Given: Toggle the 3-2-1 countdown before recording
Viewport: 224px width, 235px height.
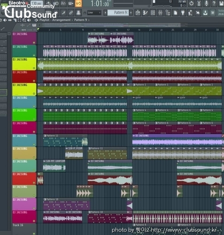Looking at the screenshot, I should (63, 3).
